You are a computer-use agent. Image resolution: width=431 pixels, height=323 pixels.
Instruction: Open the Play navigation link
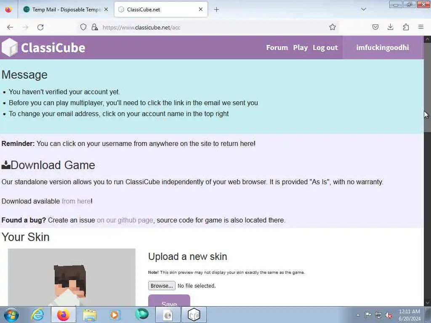coord(300,48)
